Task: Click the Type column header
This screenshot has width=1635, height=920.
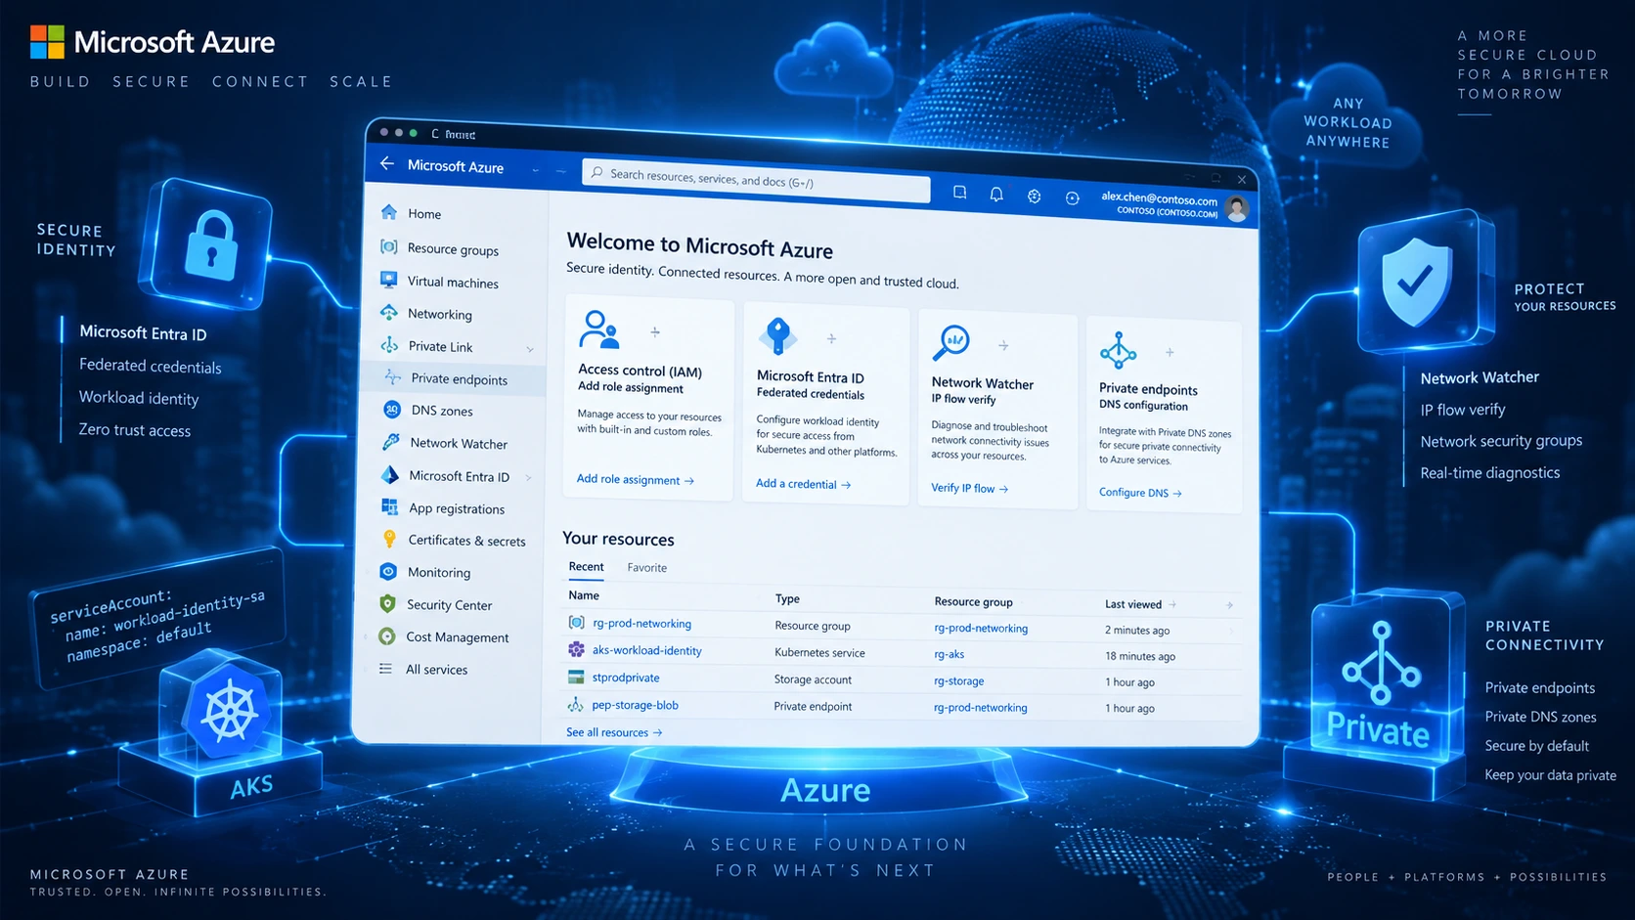Action: pyautogui.click(x=787, y=599)
